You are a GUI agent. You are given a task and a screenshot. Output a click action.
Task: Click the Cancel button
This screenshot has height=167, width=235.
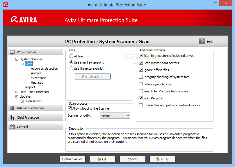133,159
